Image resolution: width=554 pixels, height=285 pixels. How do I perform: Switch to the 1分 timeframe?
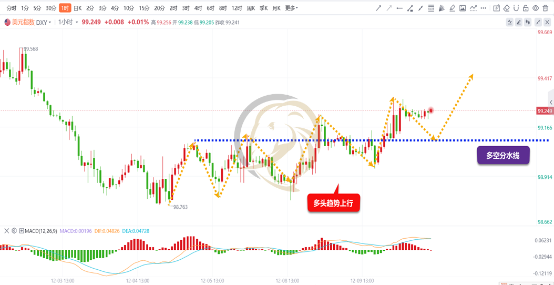tap(25, 8)
